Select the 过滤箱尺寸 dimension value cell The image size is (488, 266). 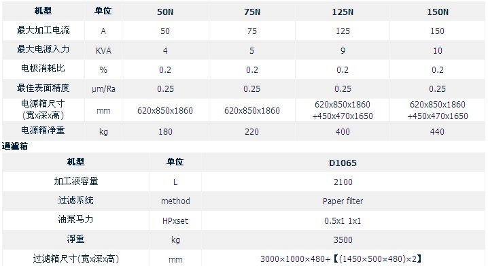[341, 259]
